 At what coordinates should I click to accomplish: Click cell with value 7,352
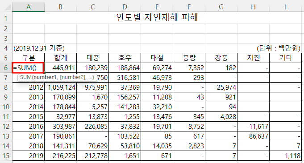click(x=189, y=68)
